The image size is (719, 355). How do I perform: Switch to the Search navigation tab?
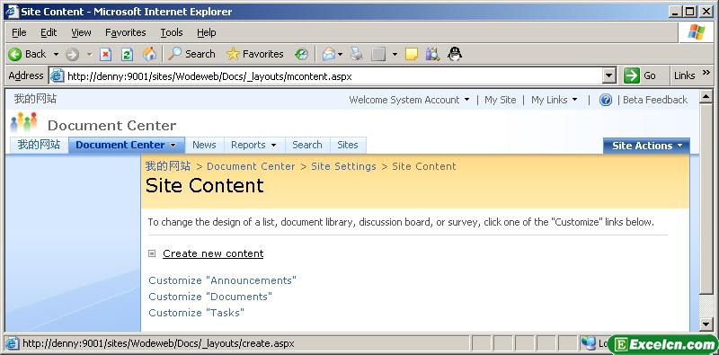pos(307,145)
